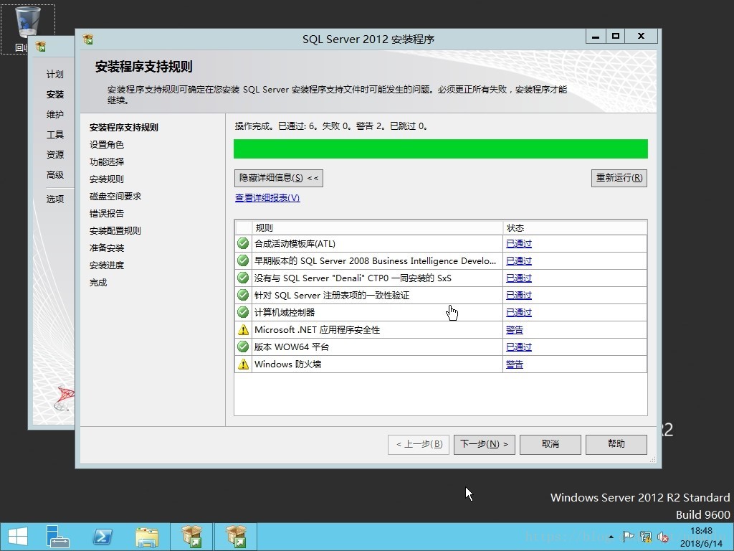Click 下一步(N) to proceed
The image size is (734, 551).
click(x=484, y=444)
